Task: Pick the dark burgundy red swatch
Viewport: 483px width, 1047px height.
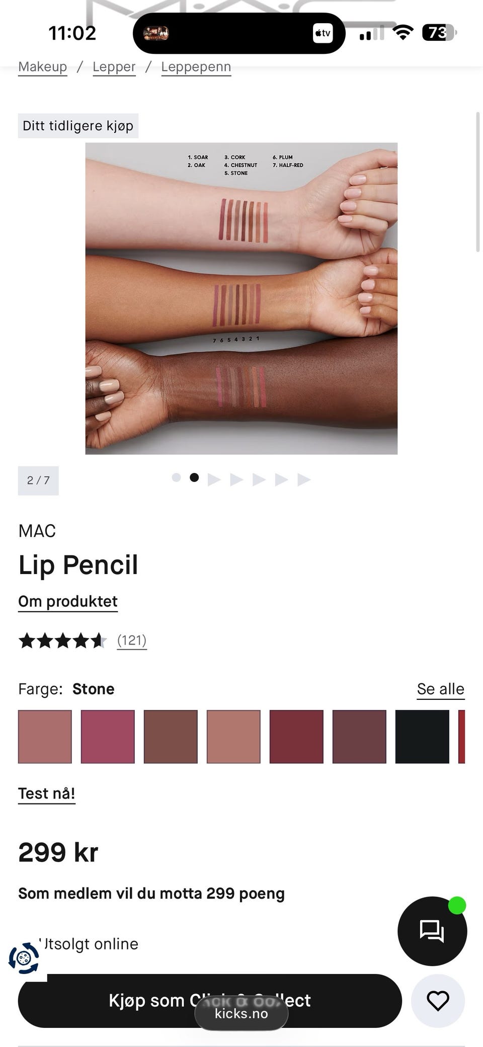Action: click(x=296, y=737)
